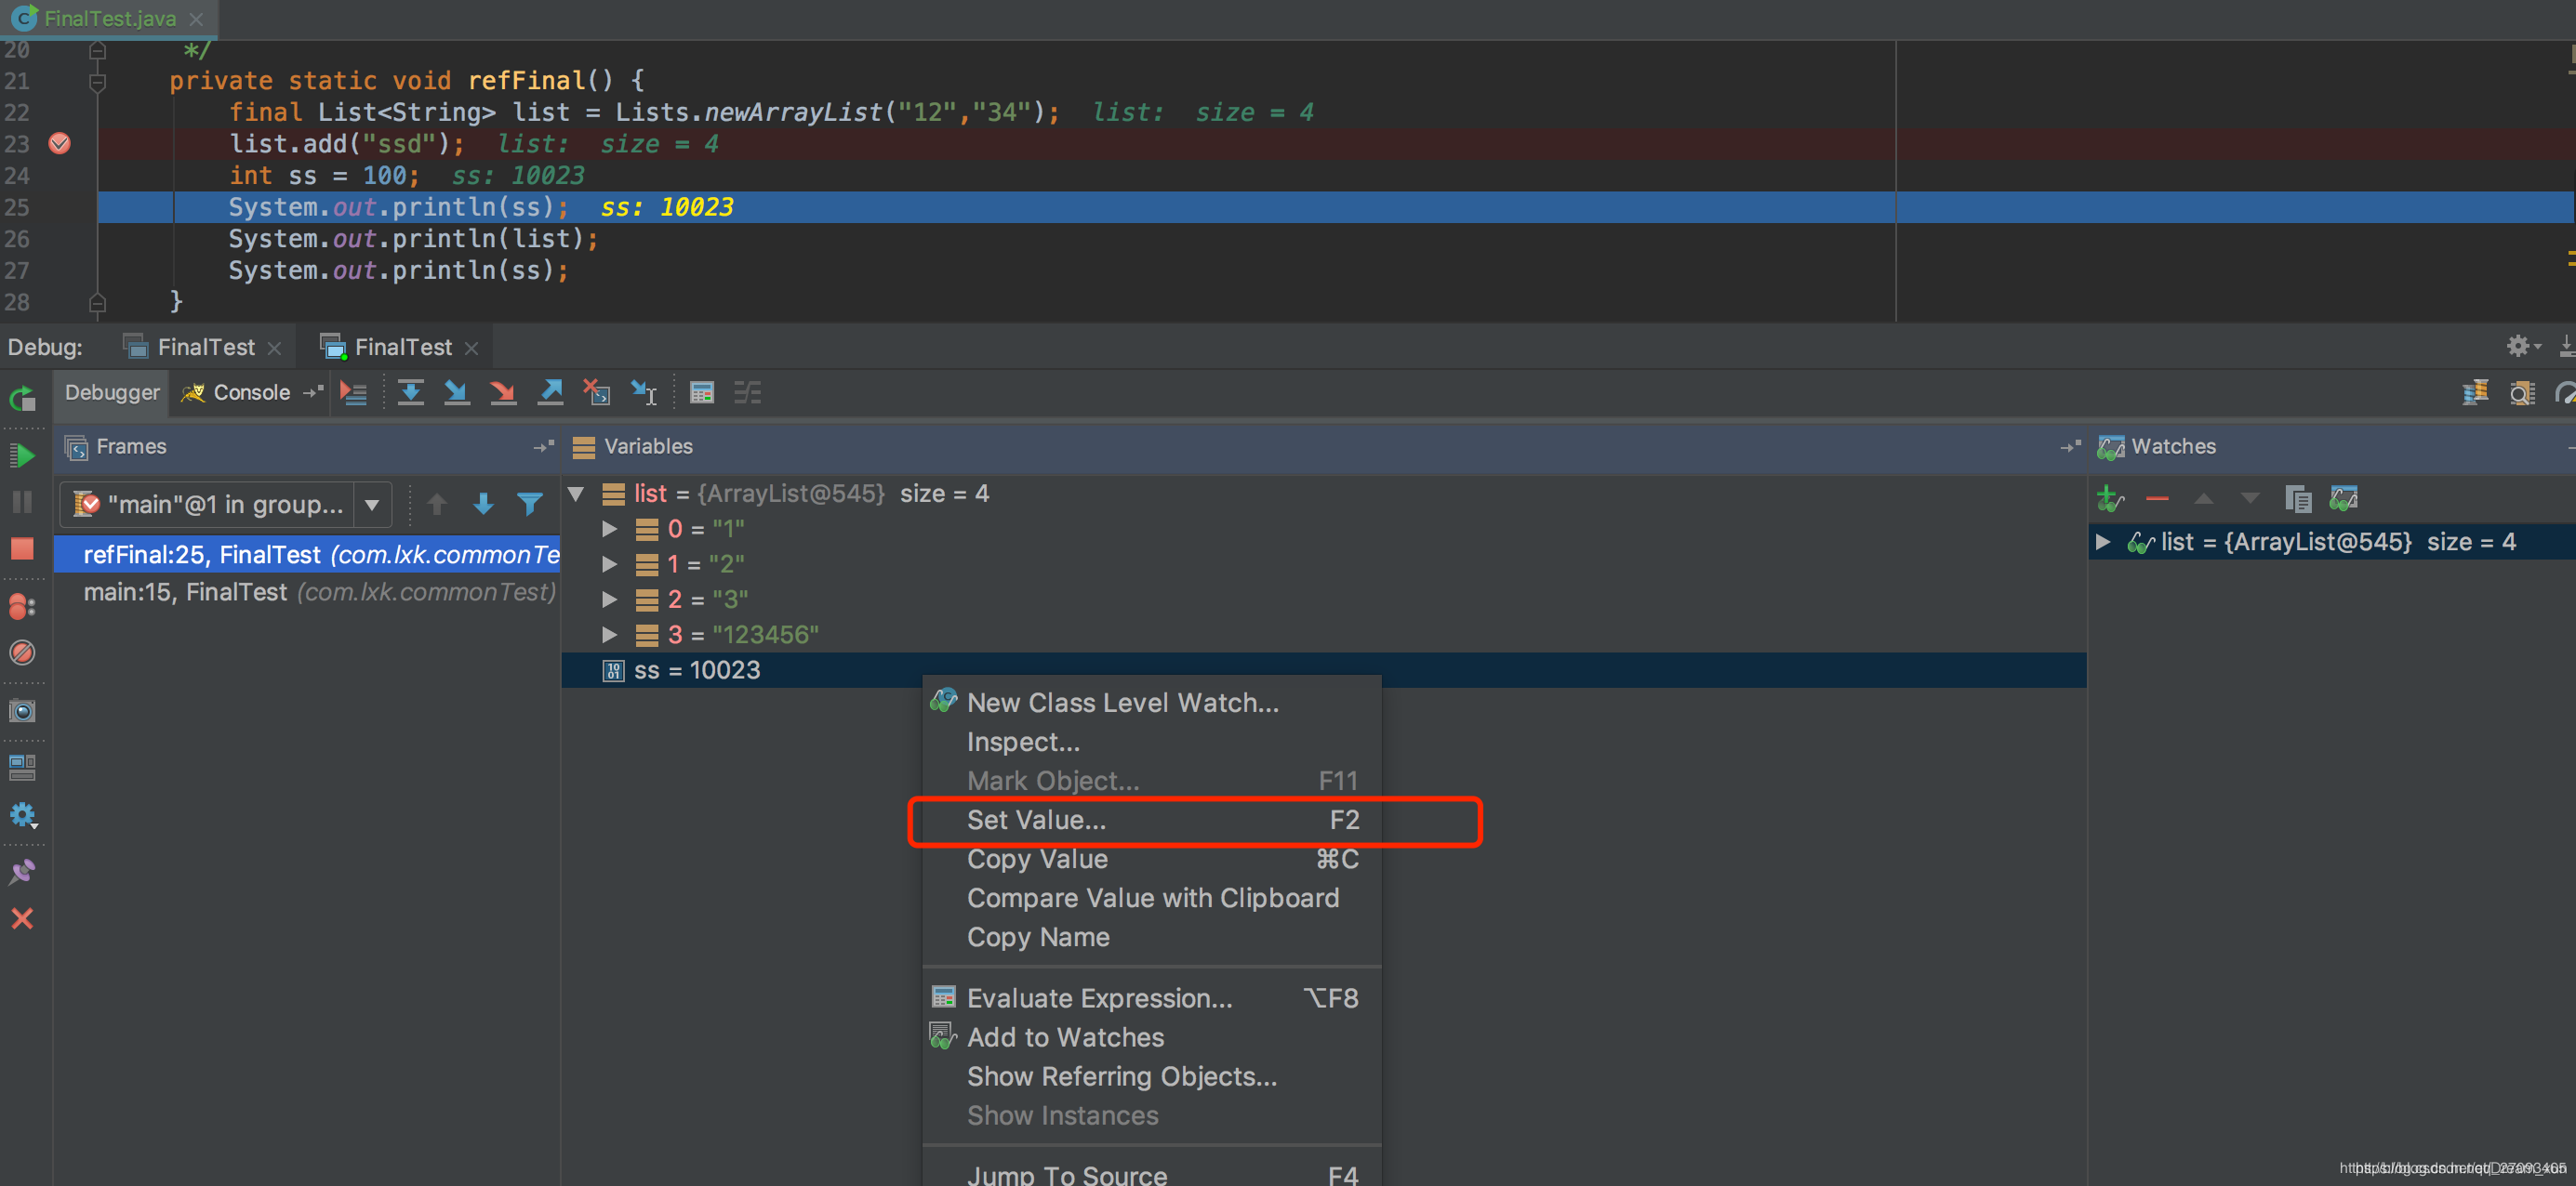The width and height of the screenshot is (2576, 1186).
Task: Click the Restore Layout icon
Action: coord(22,768)
